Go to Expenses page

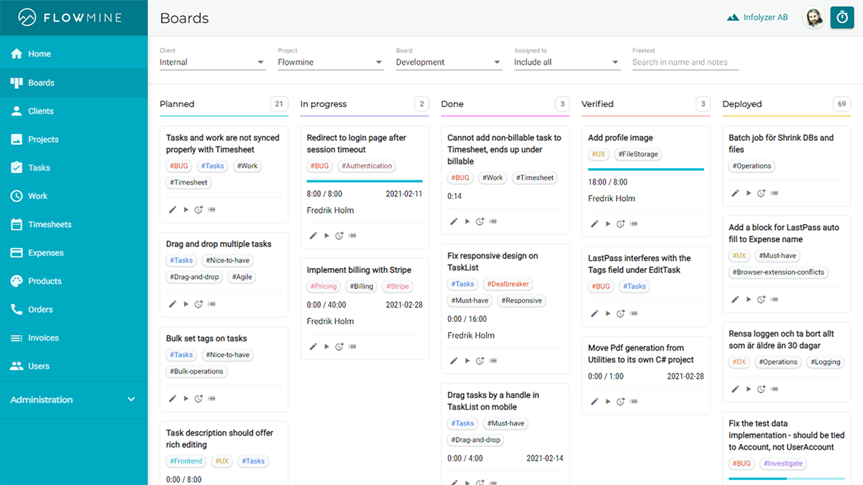click(73, 253)
